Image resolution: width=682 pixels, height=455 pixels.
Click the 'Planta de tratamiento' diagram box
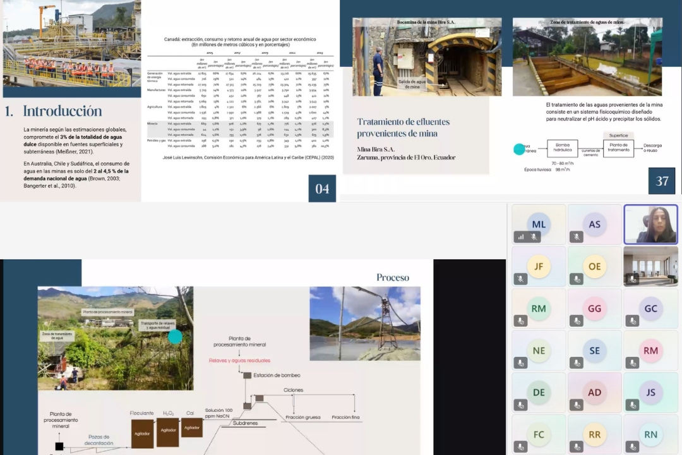pyautogui.click(x=618, y=148)
